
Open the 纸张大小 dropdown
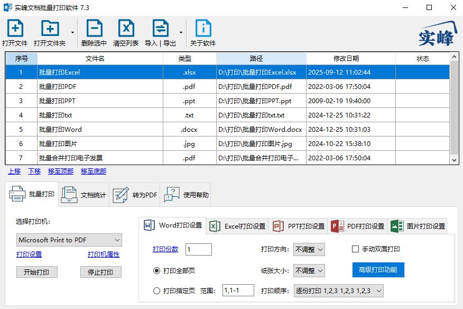point(309,270)
